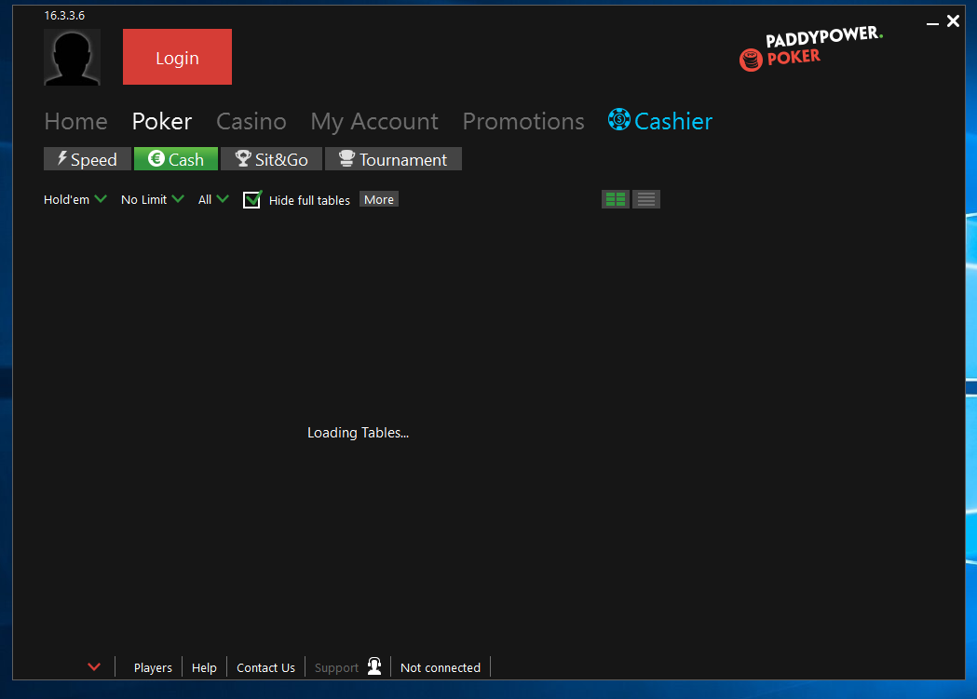Click the Paddy Power Poker logo
Screen dimensions: 977x699
coord(810,49)
